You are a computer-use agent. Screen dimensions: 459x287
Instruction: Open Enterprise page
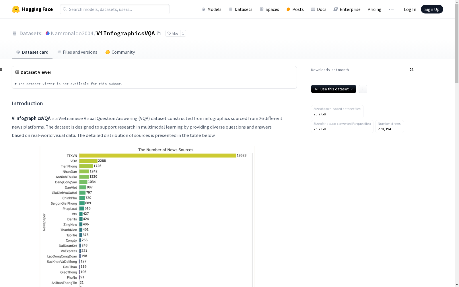point(347,9)
